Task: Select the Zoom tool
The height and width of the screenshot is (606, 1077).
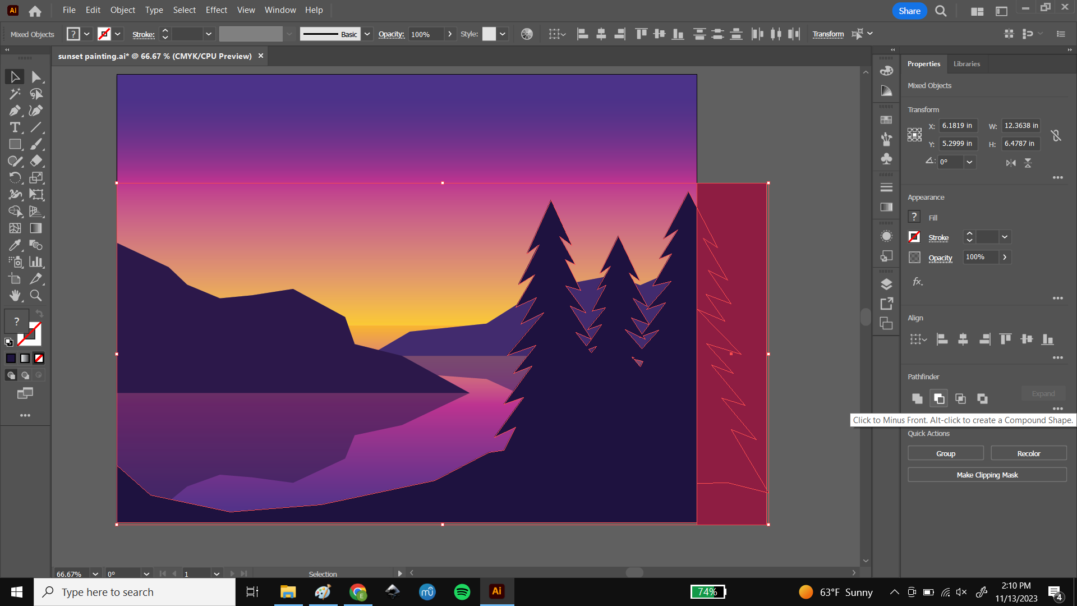Action: tap(36, 296)
